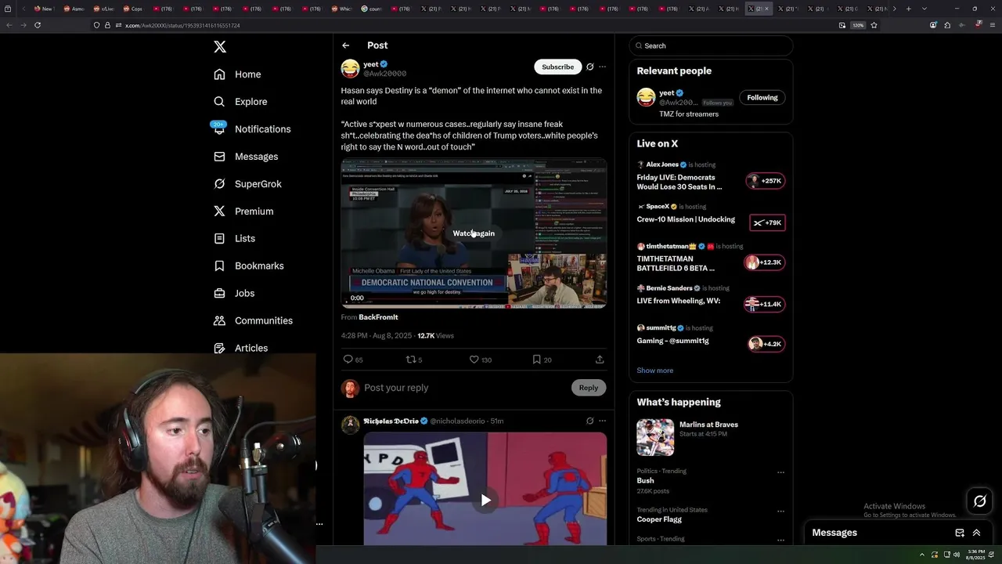Screen dimensions: 1002x564
Task: Open the floating Grok button
Action: pos(980,501)
